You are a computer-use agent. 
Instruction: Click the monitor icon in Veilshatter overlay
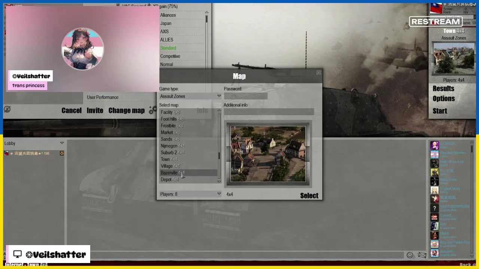(x=17, y=254)
